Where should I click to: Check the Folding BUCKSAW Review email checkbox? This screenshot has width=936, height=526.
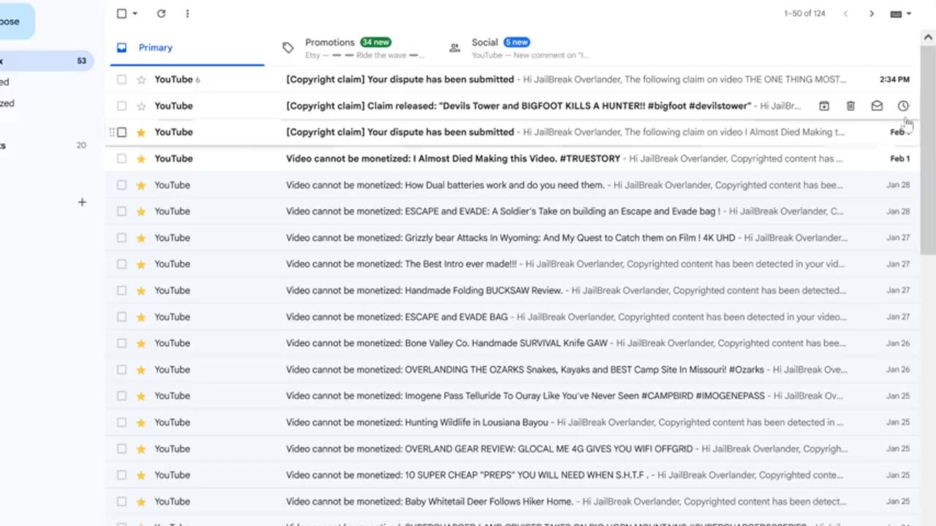[x=121, y=290]
